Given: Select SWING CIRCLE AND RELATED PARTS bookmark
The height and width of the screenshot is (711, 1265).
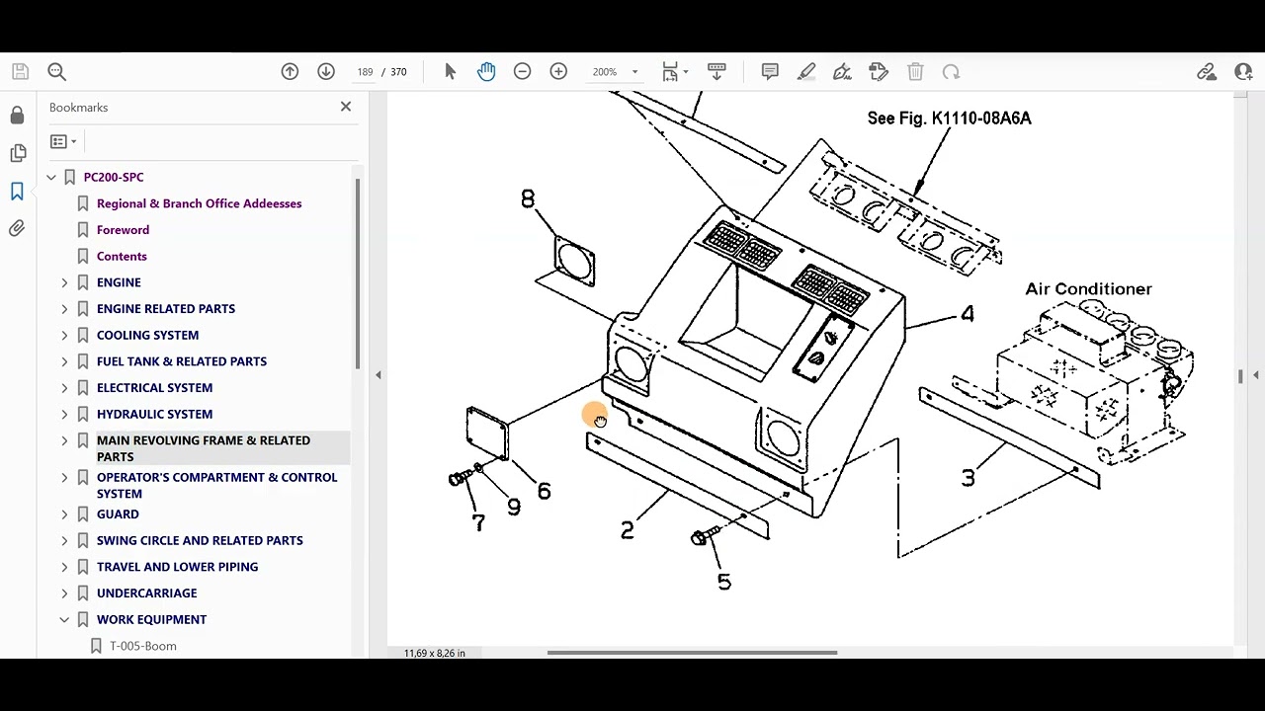Looking at the screenshot, I should pyautogui.click(x=200, y=540).
